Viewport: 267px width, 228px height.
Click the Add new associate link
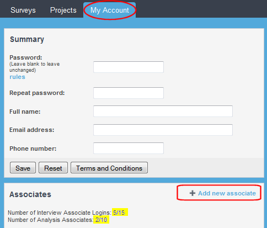(x=227, y=193)
